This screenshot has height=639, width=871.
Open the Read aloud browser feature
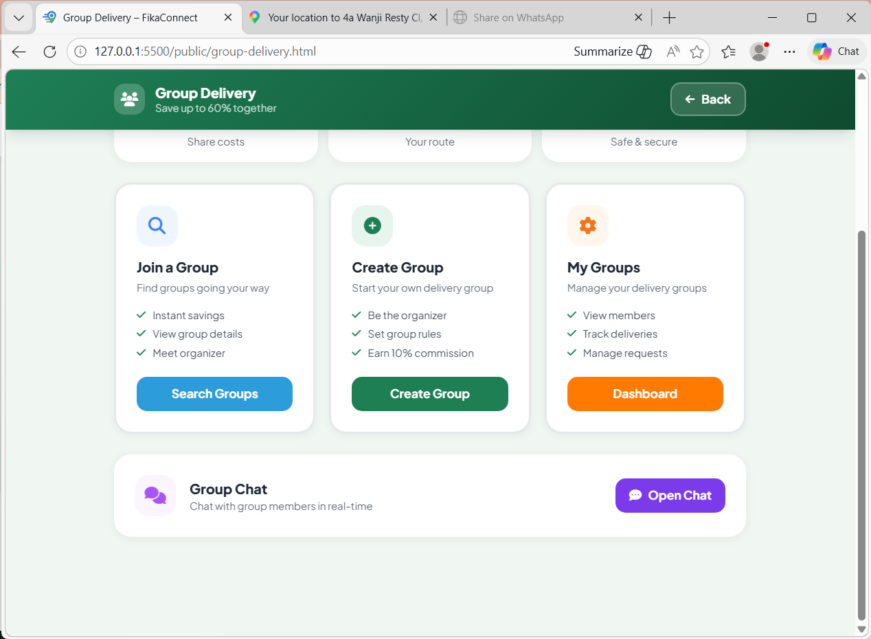click(673, 51)
